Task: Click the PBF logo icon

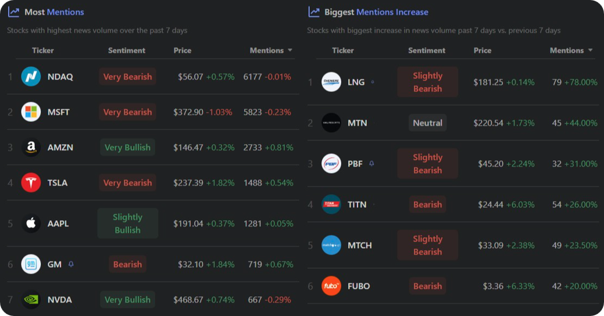Action: [x=331, y=164]
